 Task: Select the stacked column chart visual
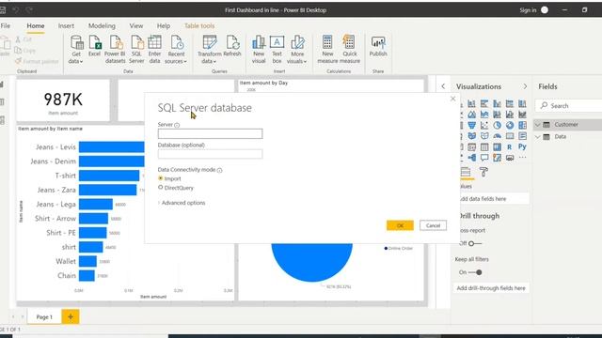471,103
